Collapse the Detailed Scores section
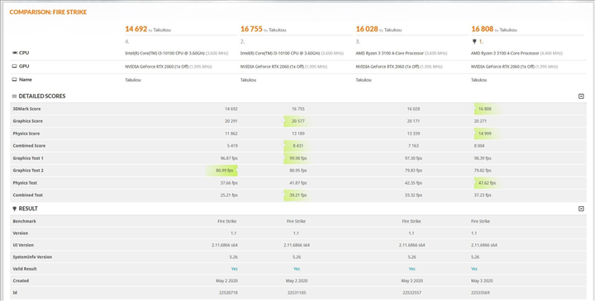595x301 pixels. click(x=581, y=96)
